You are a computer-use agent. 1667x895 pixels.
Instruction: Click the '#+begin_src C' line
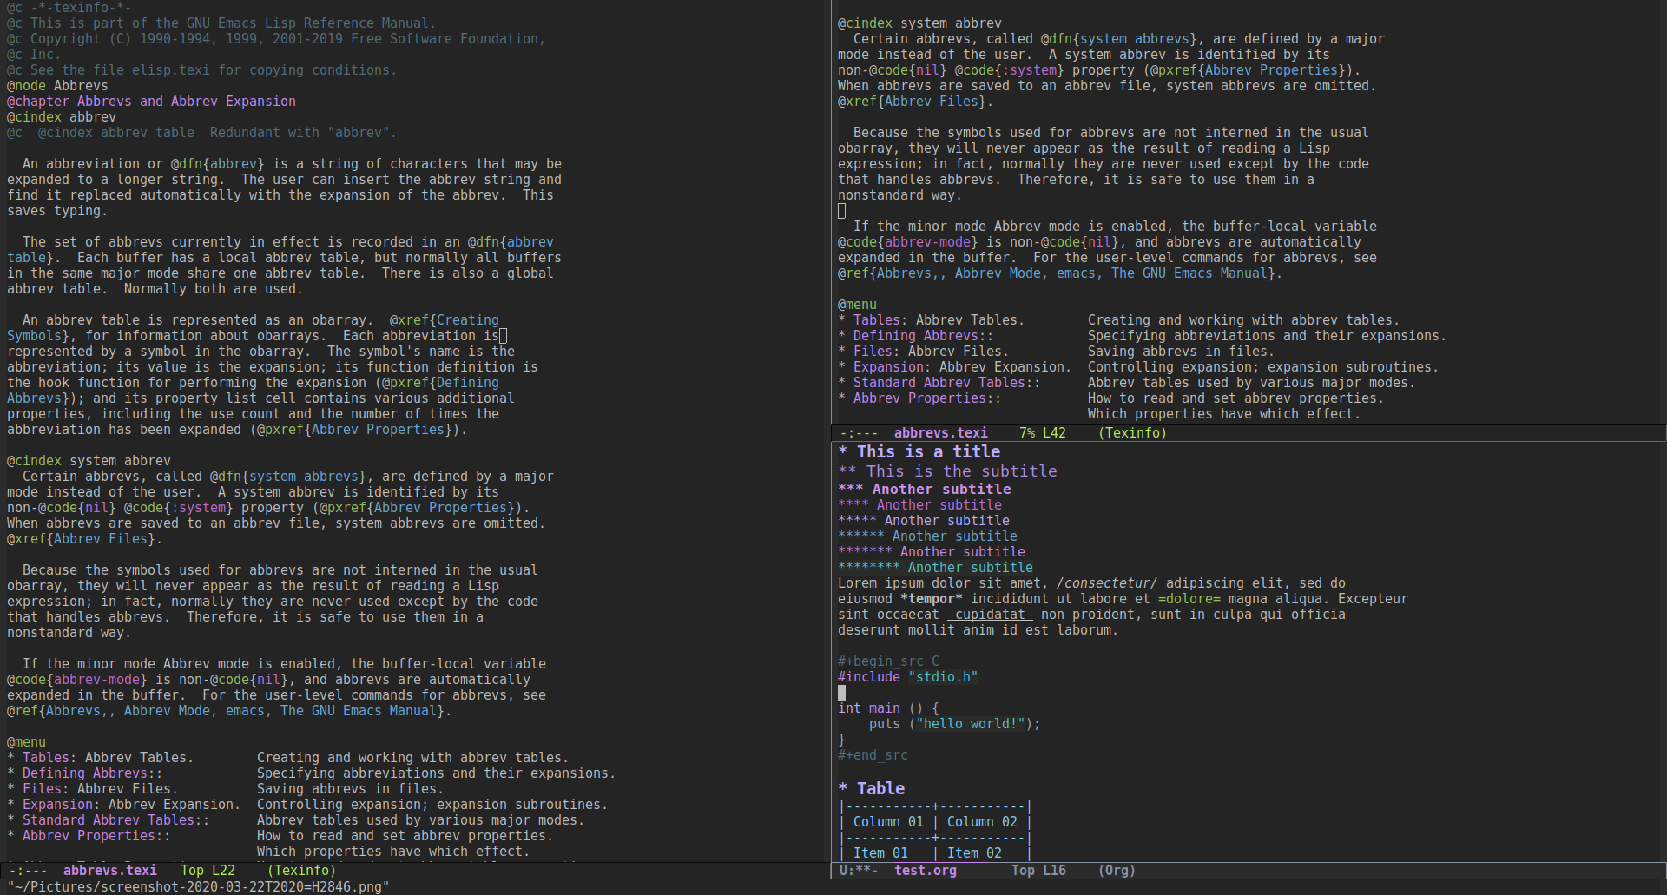[888, 661]
